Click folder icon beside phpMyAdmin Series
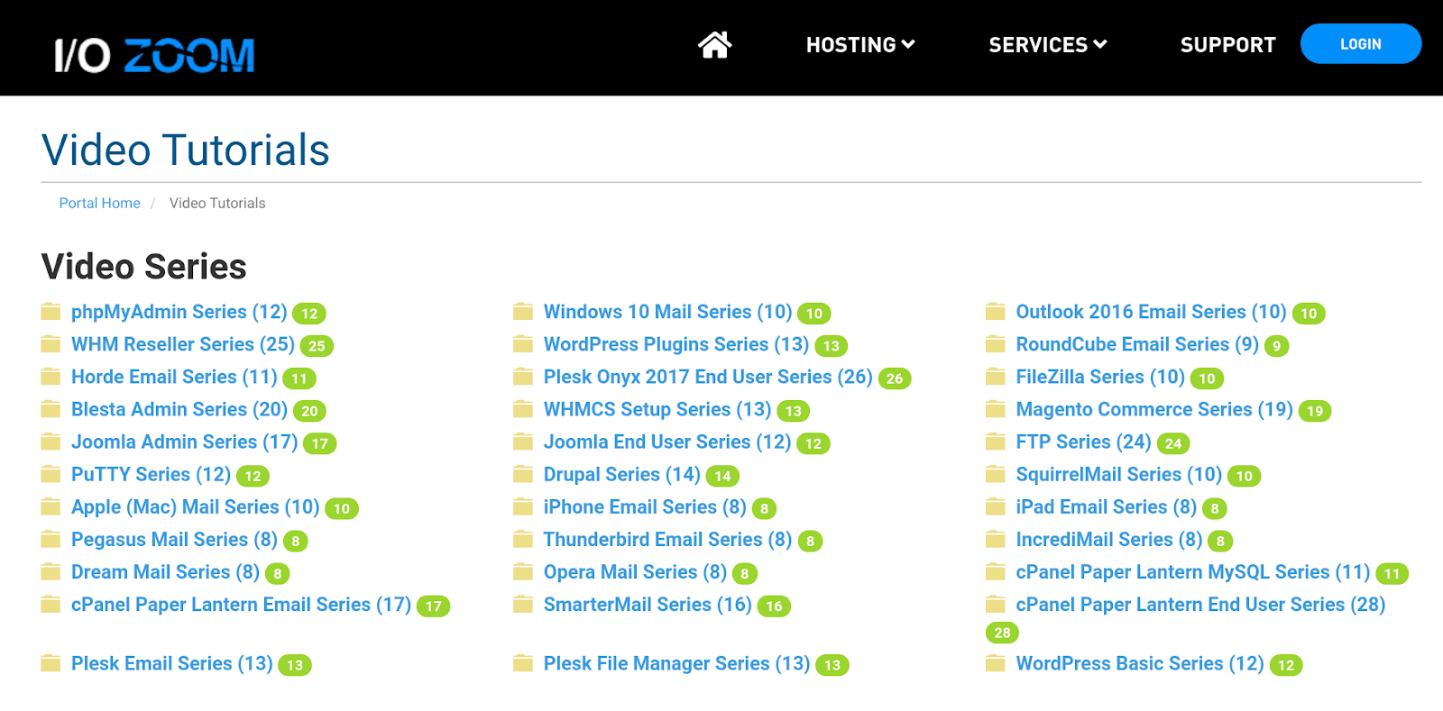The image size is (1443, 711). pyautogui.click(x=51, y=312)
